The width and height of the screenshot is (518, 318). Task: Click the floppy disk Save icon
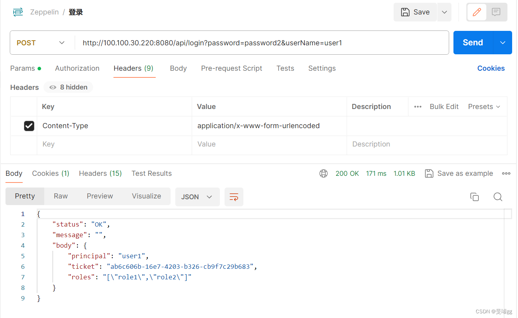click(x=405, y=12)
